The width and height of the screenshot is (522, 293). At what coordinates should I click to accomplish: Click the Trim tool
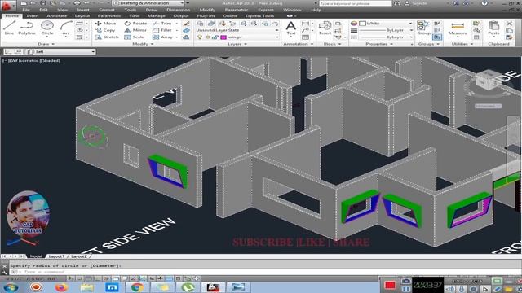coord(162,24)
